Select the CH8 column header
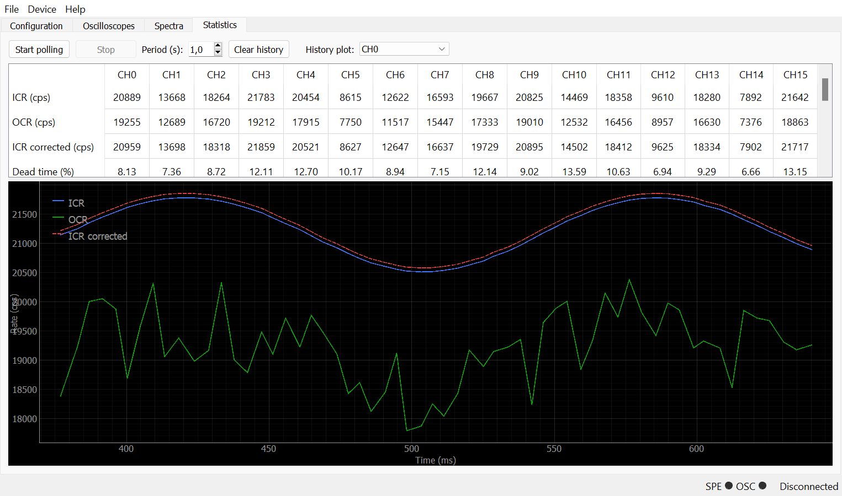The image size is (842, 496). (x=485, y=74)
